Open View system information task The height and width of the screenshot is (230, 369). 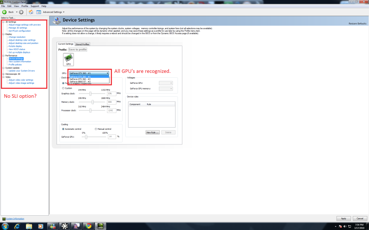pos(20,62)
